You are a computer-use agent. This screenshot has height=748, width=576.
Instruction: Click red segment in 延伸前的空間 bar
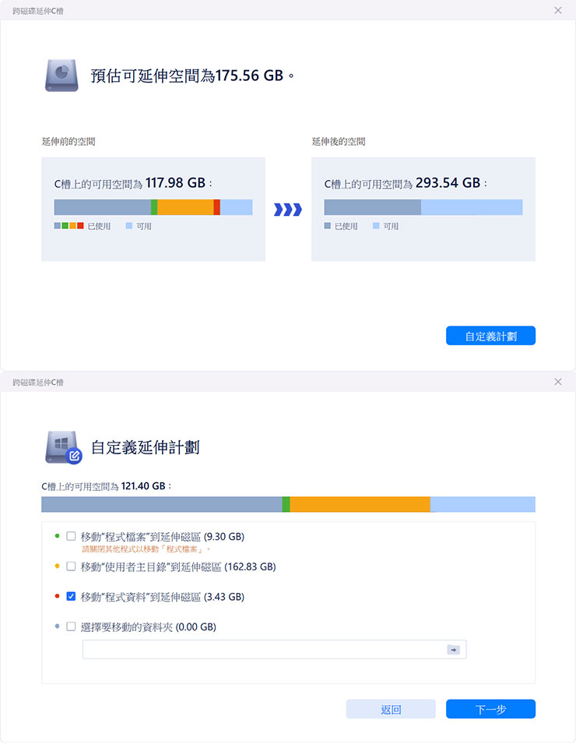pos(216,207)
